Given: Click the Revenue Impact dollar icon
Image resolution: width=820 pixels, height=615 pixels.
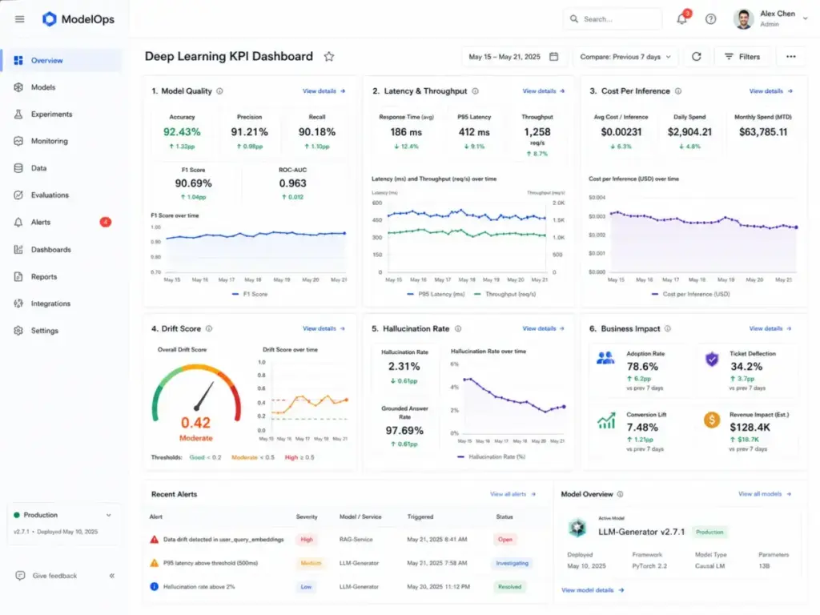Looking at the screenshot, I should coord(712,420).
